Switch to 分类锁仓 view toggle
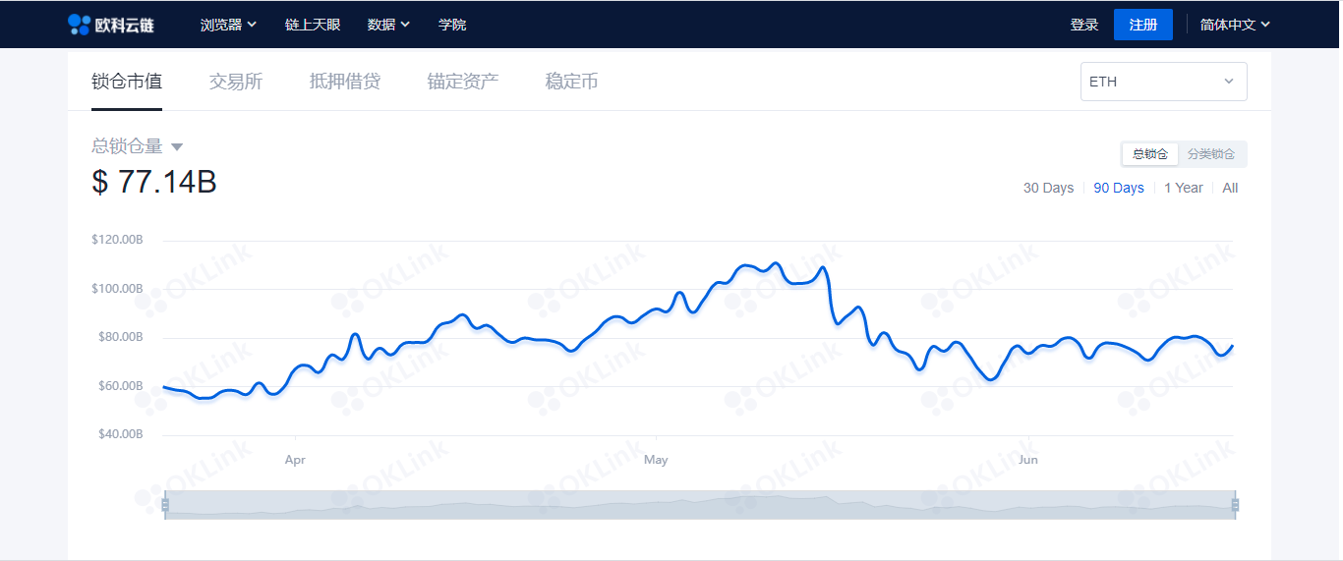Image resolution: width=1343 pixels, height=561 pixels. click(x=1211, y=154)
